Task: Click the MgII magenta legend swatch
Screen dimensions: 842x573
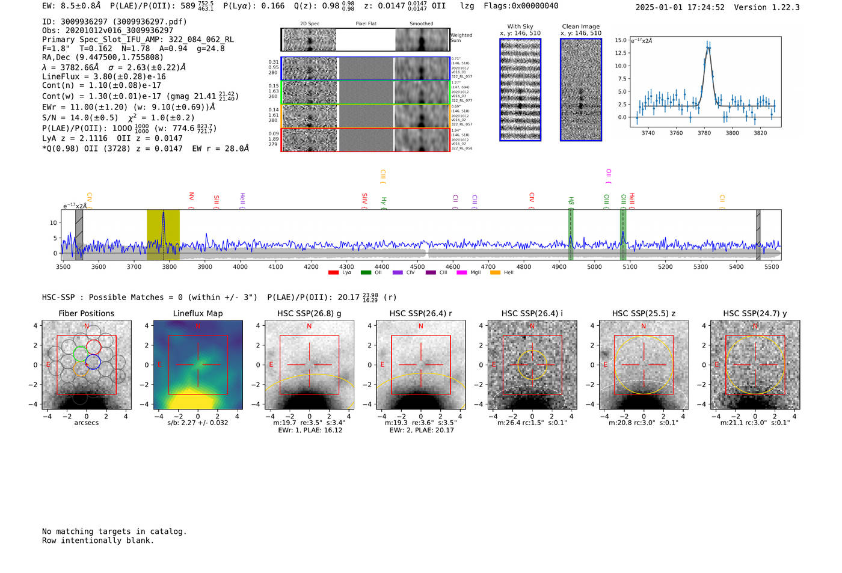Action: [x=462, y=273]
